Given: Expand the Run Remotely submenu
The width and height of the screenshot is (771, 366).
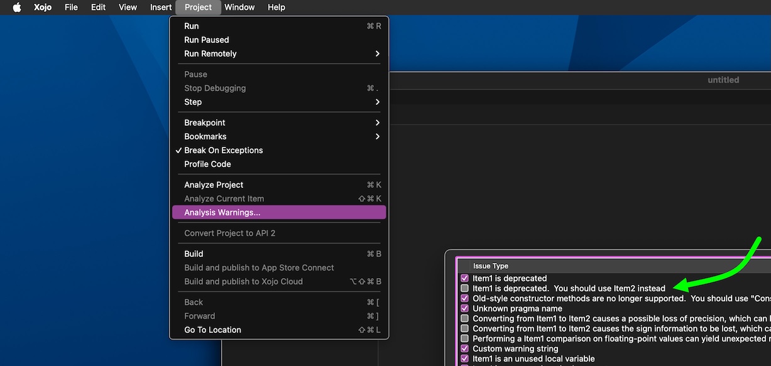Looking at the screenshot, I should point(279,53).
